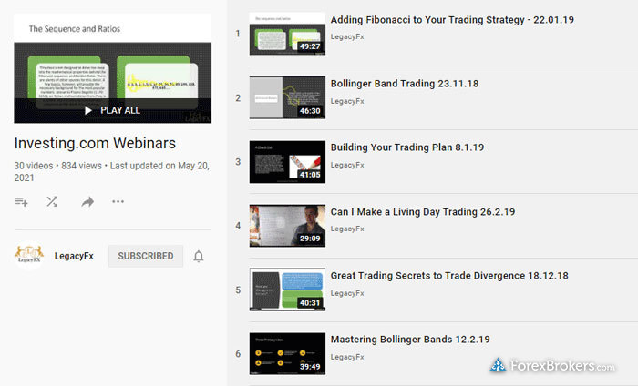Click the '30 videos • 834 views' stats text
Image resolution: width=638 pixels, height=386 pixels.
[x=57, y=166]
